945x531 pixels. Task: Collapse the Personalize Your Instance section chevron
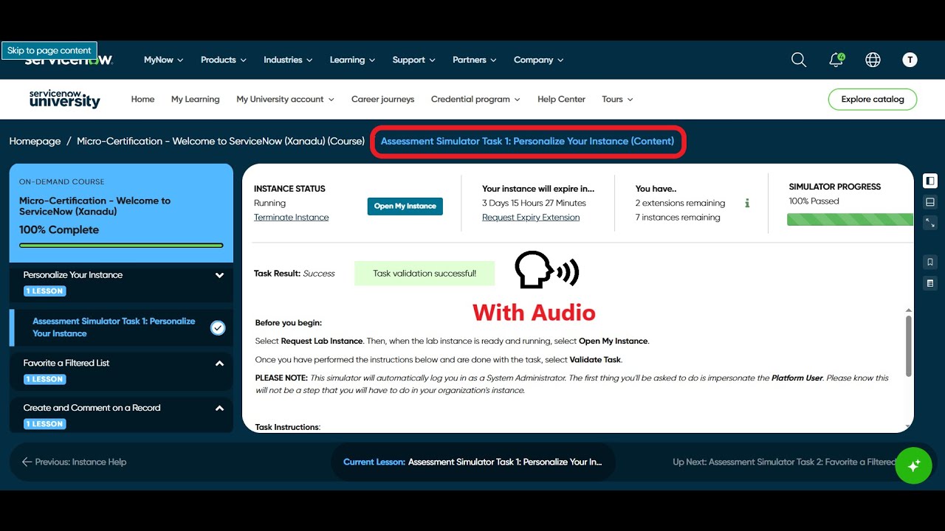[219, 275]
